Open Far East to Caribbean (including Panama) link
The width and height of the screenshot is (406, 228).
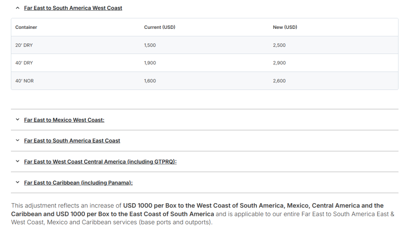79,183
